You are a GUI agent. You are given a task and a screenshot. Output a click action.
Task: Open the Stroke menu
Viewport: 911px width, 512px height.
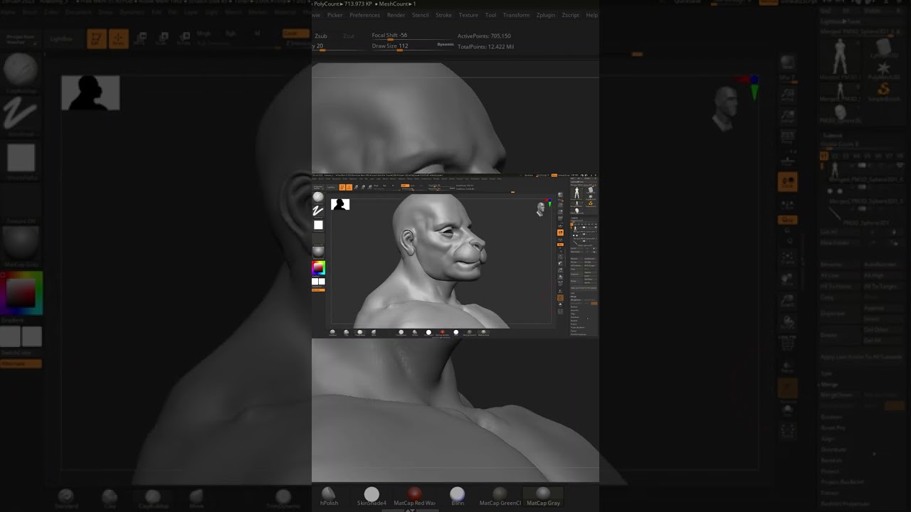443,15
